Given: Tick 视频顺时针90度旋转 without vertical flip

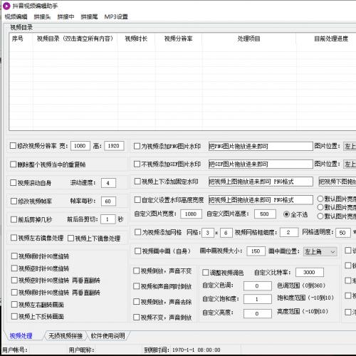Looking at the screenshot, I should click(14, 256).
